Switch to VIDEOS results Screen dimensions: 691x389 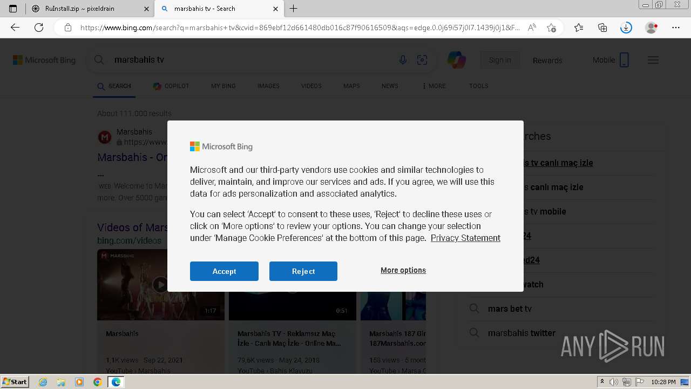click(311, 86)
